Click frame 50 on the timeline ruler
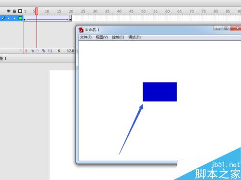This screenshot has height=180, width=241. pos(143,11)
